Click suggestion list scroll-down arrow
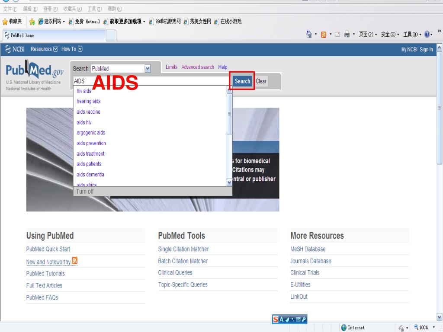Image resolution: width=443 pixels, height=332 pixels. [x=229, y=183]
